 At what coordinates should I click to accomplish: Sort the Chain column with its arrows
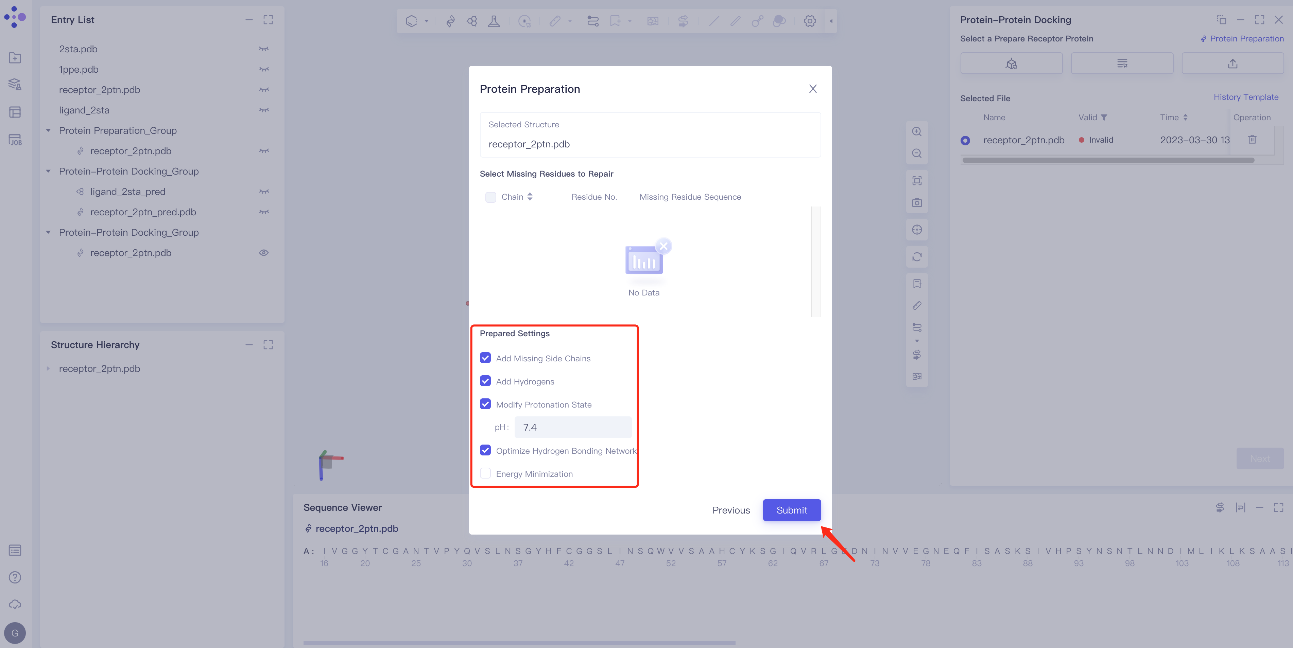coord(530,197)
